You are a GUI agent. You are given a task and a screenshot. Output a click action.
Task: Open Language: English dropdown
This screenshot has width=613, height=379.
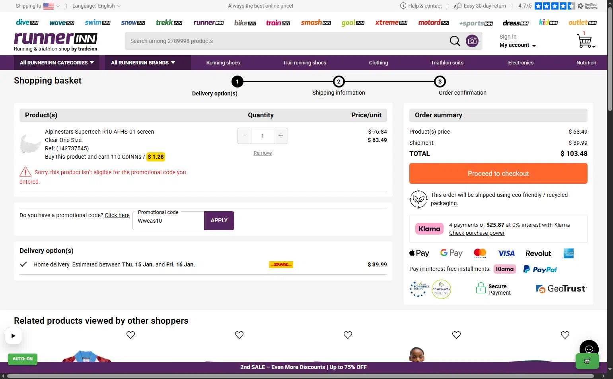tap(97, 6)
